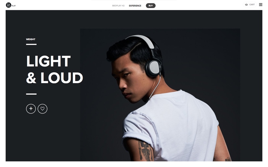This screenshot has width=268, height=167.
Task: Expand details with the plus circle icon
Action: (31, 109)
